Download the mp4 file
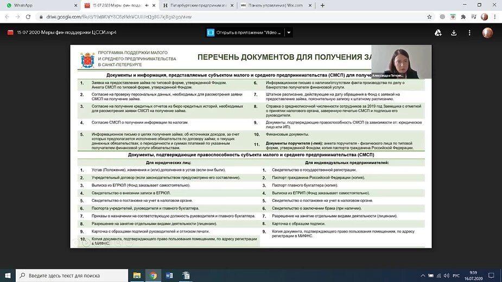 point(454,33)
